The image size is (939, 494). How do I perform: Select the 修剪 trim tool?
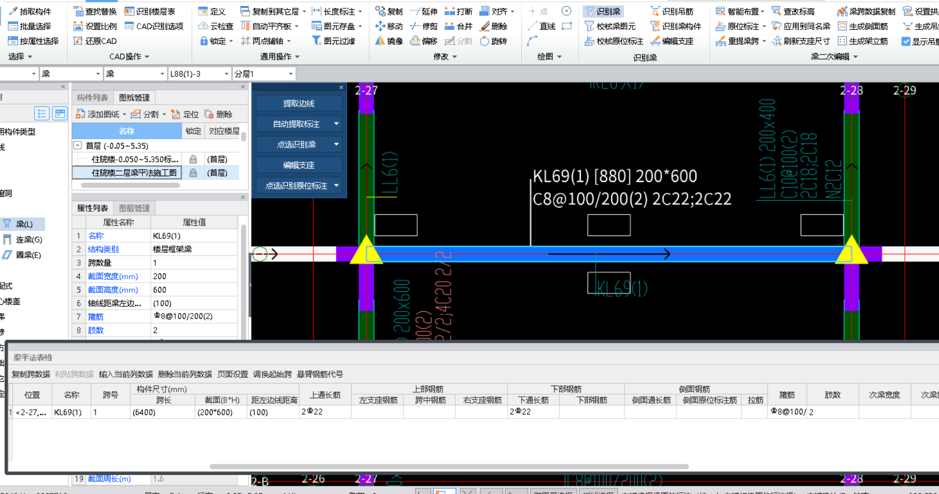(424, 26)
